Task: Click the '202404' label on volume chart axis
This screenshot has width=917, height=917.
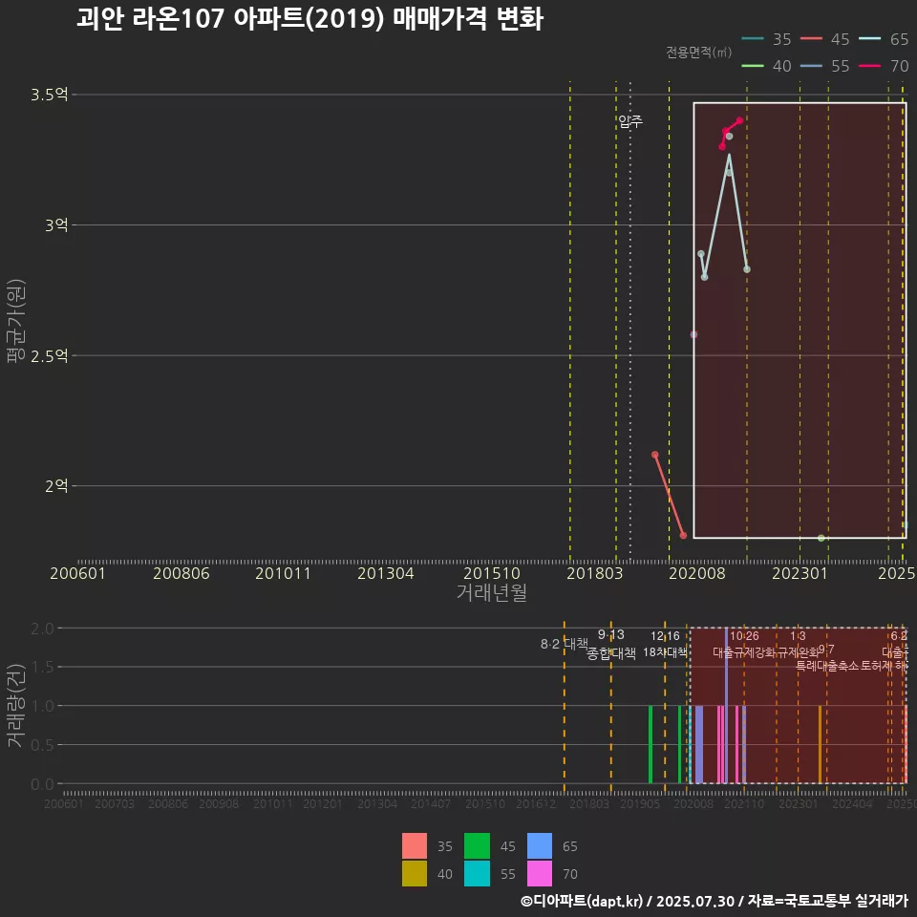Action: pyautogui.click(x=852, y=804)
